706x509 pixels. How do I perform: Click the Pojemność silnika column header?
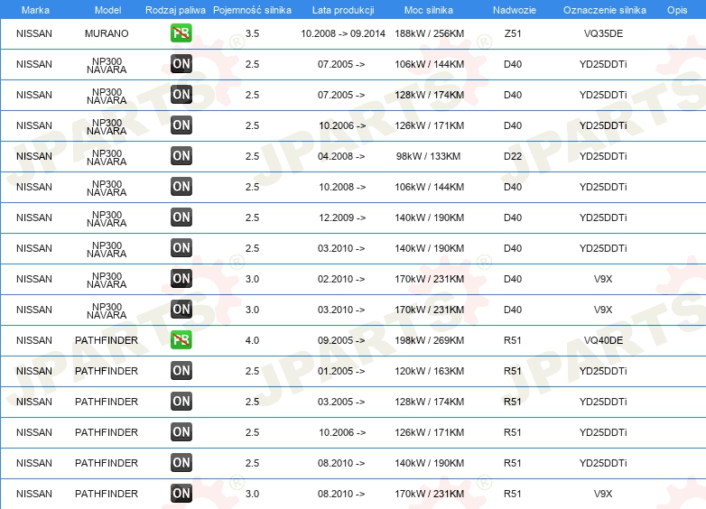tap(252, 10)
